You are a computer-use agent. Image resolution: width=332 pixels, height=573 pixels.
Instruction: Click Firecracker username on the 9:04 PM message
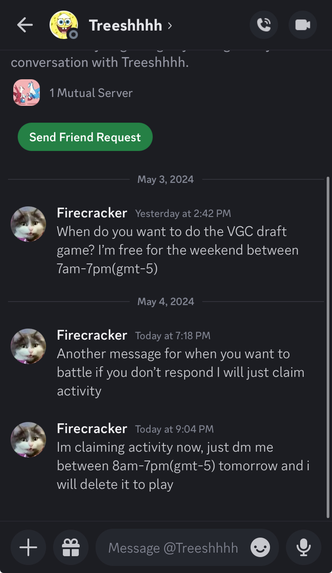pos(92,429)
